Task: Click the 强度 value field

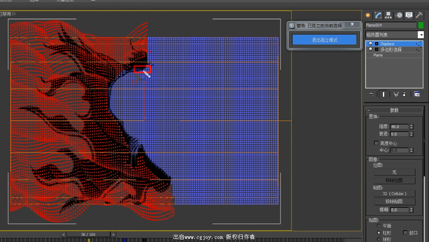Action: point(399,127)
